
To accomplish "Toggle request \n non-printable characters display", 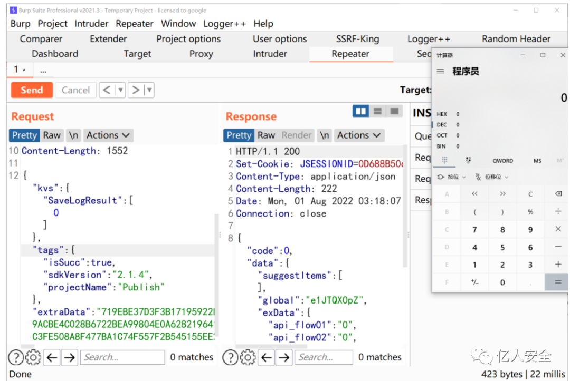I will click(73, 135).
